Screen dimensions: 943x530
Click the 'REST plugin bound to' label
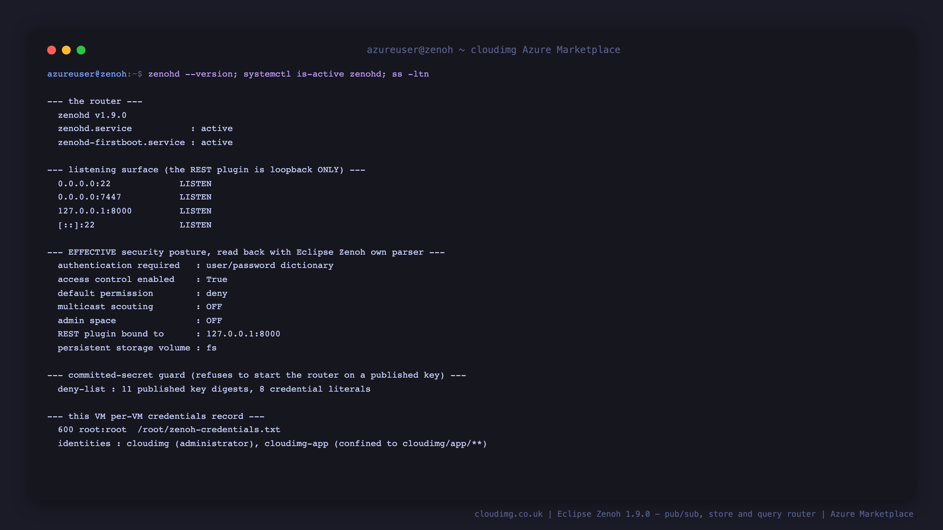pyautogui.click(x=111, y=334)
